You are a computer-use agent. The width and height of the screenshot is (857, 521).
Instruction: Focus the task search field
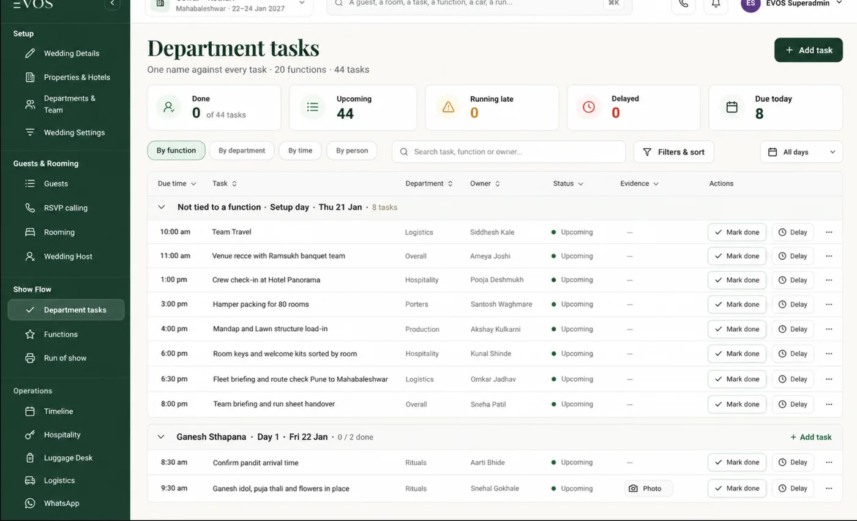509,152
